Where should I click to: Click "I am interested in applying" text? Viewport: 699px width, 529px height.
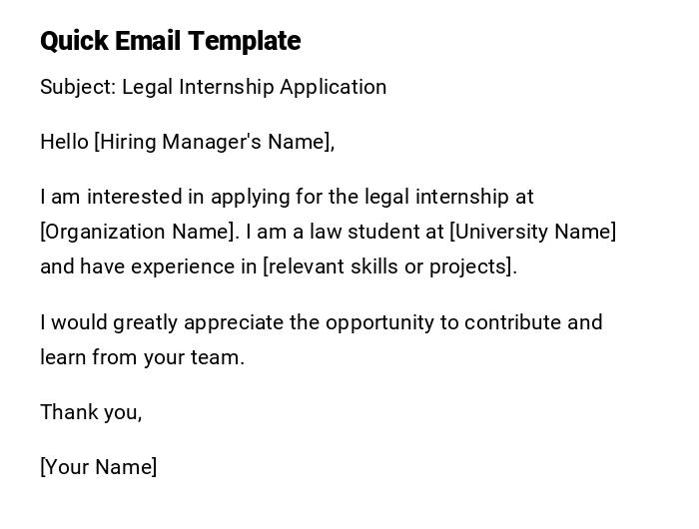(x=155, y=197)
